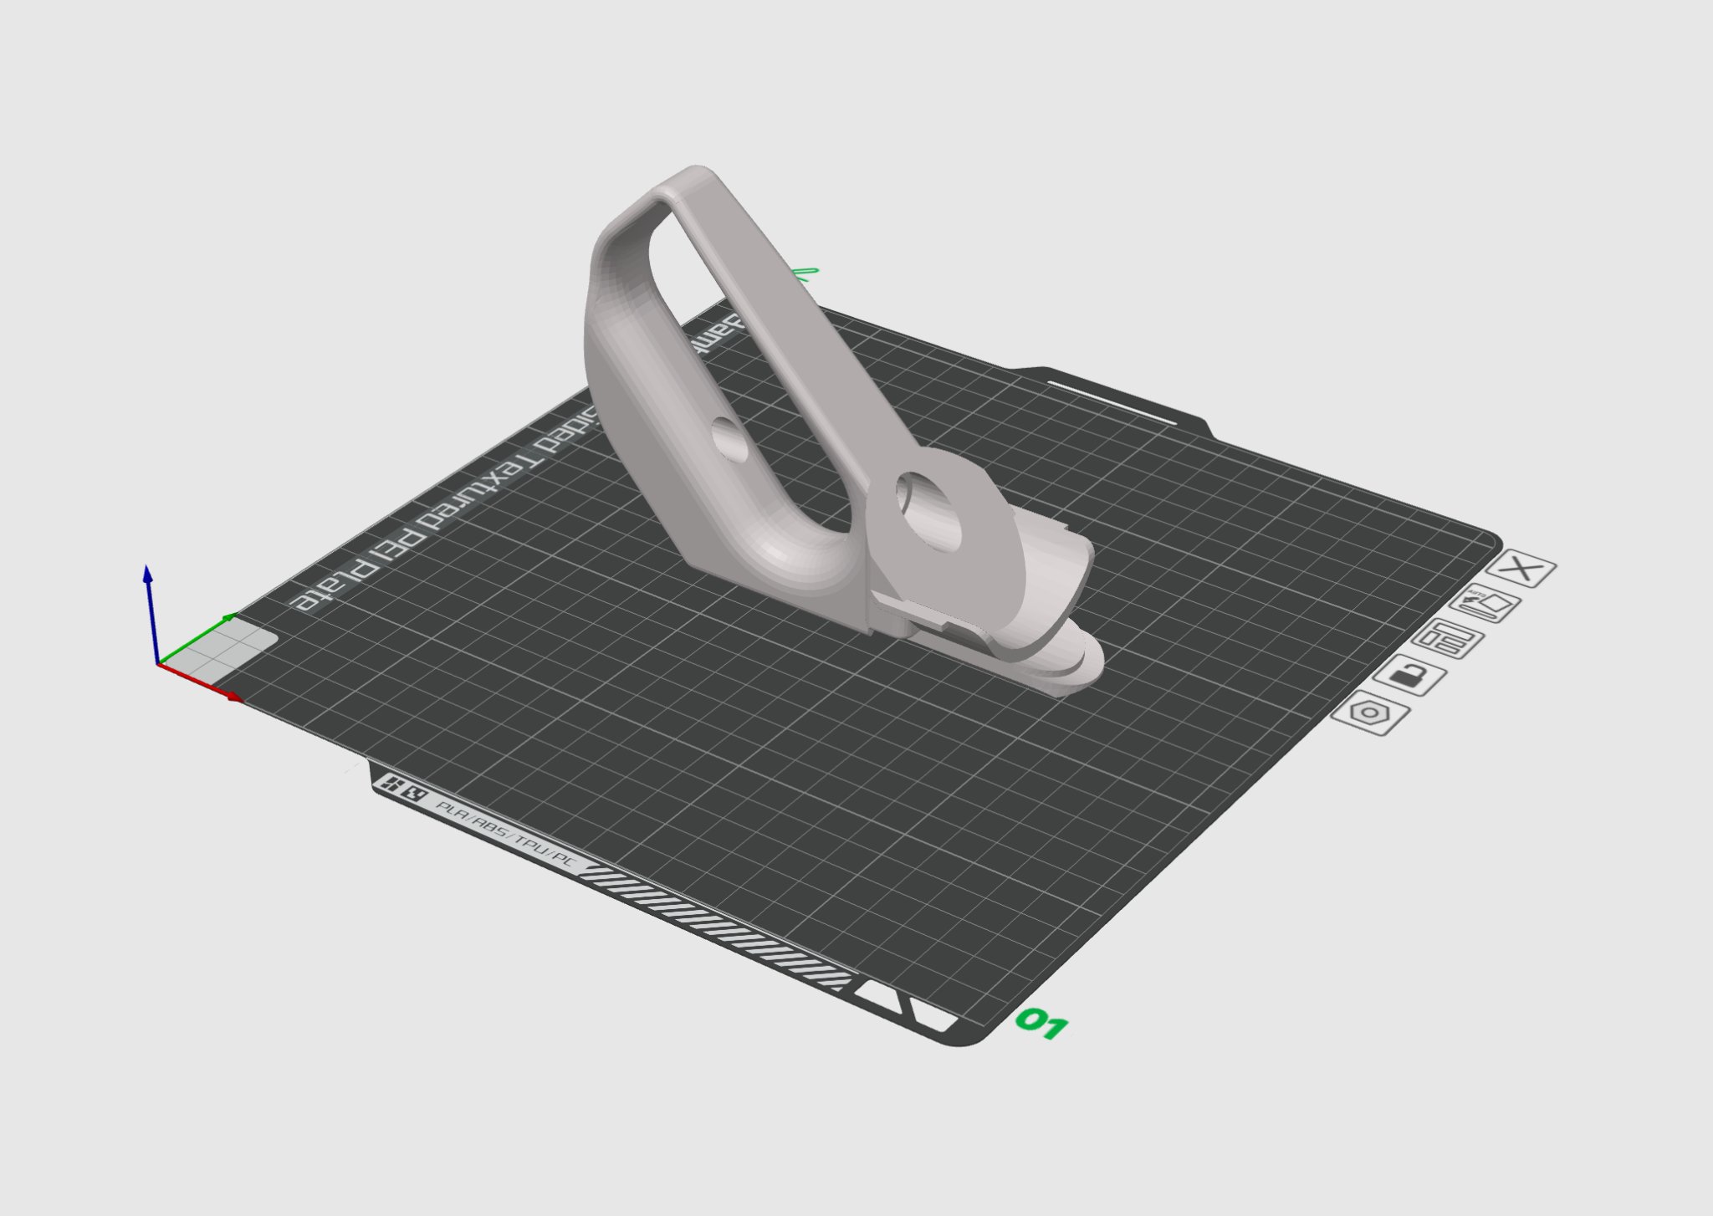Open plate settings via hexagon icon
The width and height of the screenshot is (1713, 1216).
1370,713
